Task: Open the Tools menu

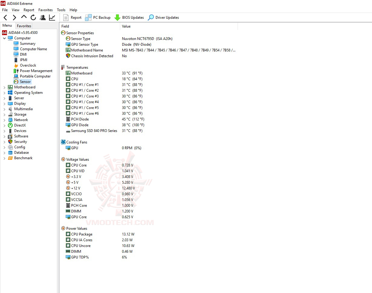Action: (x=61, y=10)
